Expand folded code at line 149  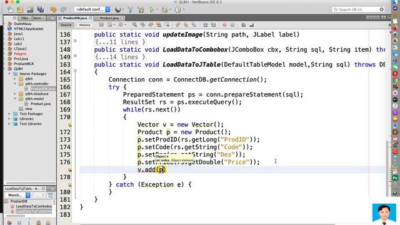point(75,56)
